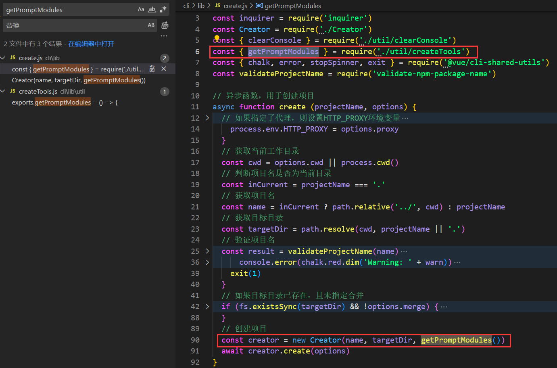Click the fold ellipsis after validateProjectName(name)
Viewport: 557px width, 368px height.
(x=404, y=251)
